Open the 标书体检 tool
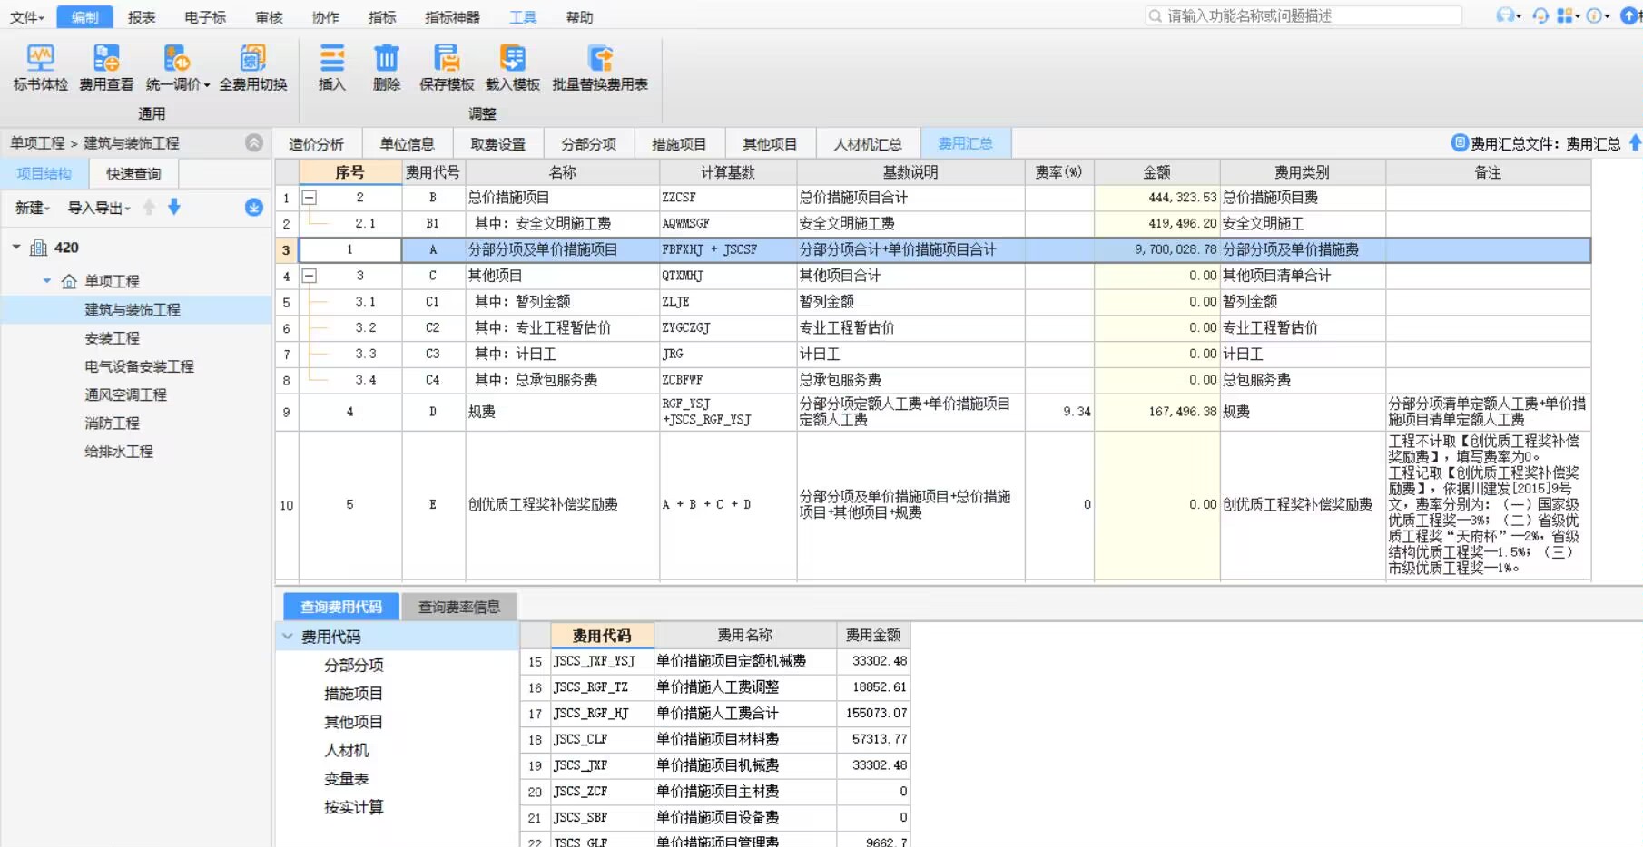 point(40,68)
